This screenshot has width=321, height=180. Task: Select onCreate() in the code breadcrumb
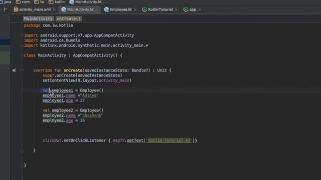69,18
